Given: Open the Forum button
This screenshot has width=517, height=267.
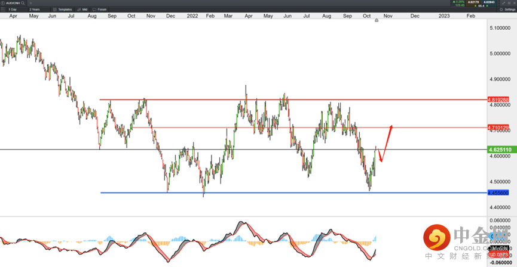Looking at the screenshot, I should click(99, 10).
